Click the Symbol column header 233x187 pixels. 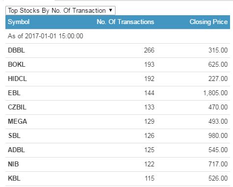coord(19,22)
